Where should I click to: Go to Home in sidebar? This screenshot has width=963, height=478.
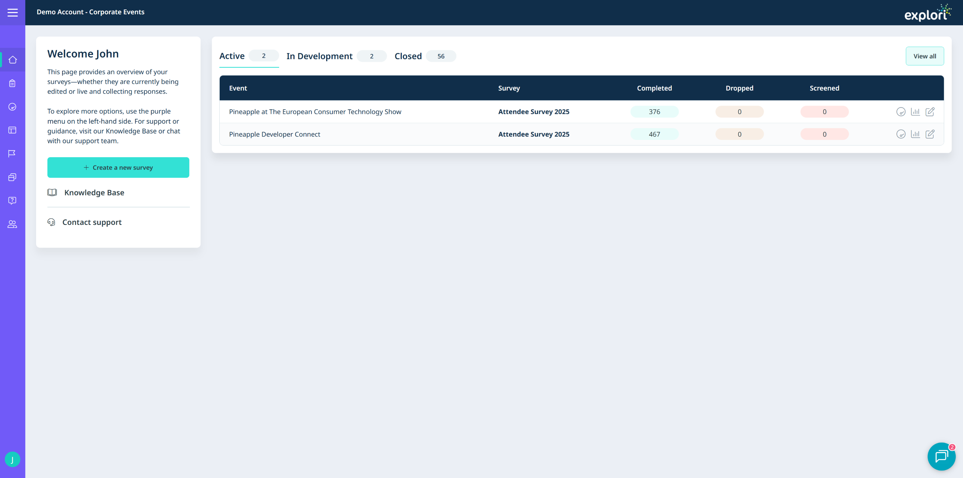(x=12, y=60)
